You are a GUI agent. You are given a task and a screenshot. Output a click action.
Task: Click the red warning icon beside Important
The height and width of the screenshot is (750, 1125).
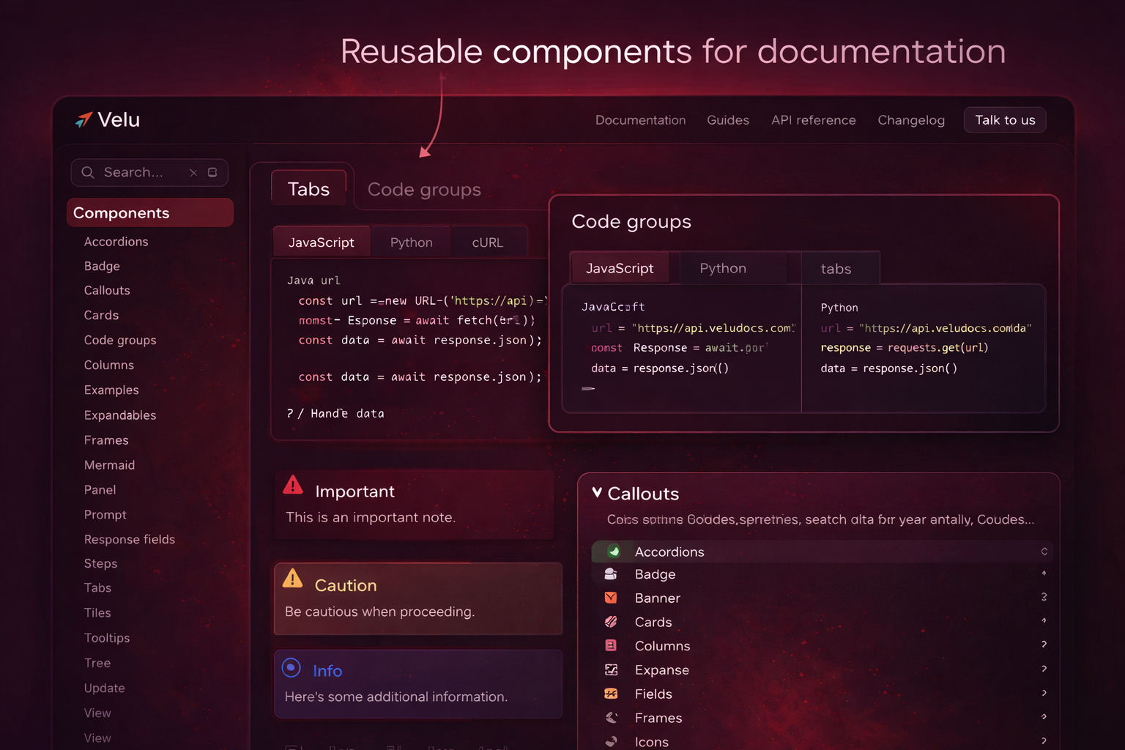coord(293,485)
